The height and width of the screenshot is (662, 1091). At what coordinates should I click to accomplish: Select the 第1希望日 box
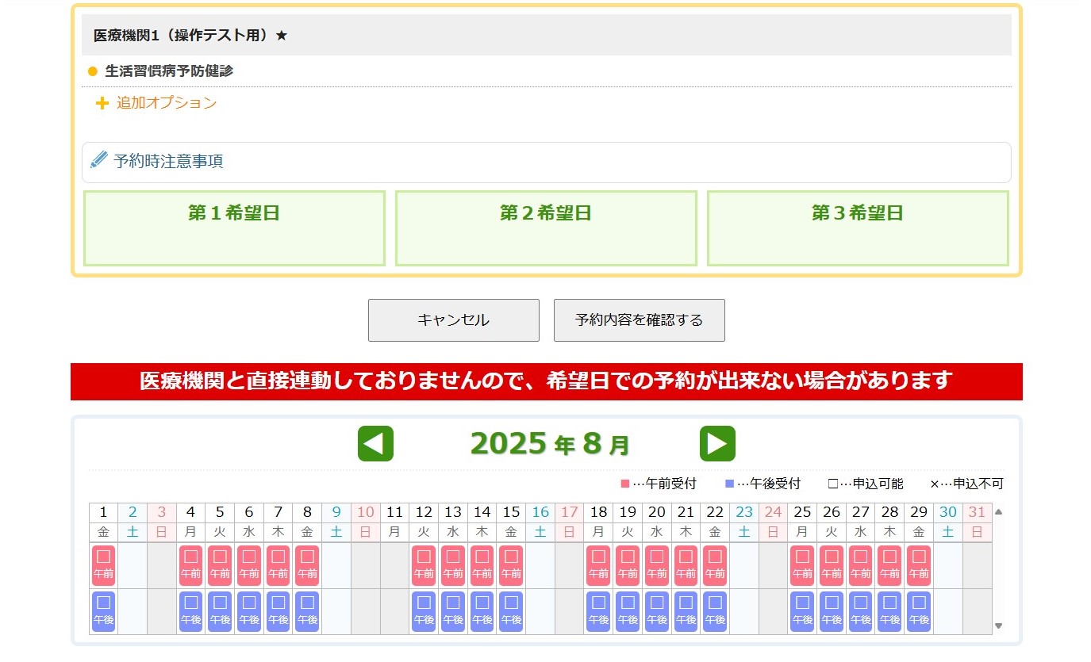(x=234, y=228)
